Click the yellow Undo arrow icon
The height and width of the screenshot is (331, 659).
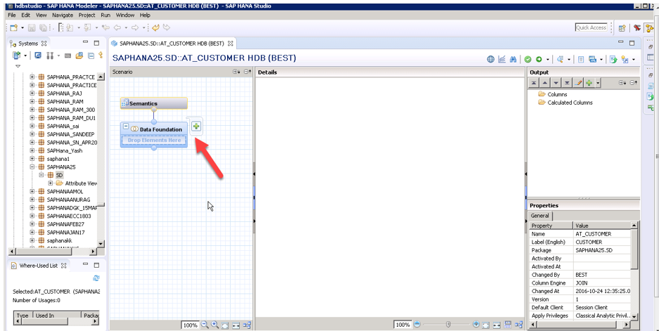(156, 27)
